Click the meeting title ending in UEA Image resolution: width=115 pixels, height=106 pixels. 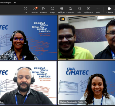8,3
